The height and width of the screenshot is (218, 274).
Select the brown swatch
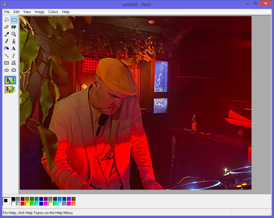[x=73, y=199]
